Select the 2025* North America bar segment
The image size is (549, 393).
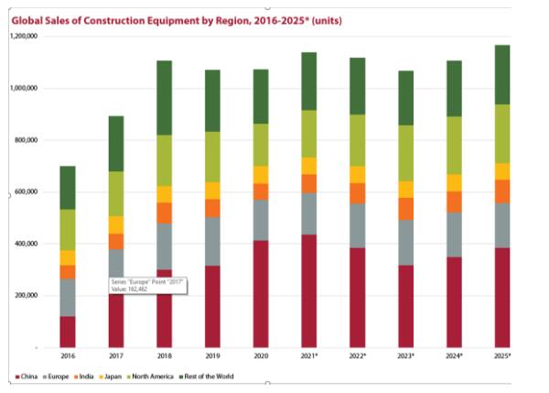click(502, 134)
